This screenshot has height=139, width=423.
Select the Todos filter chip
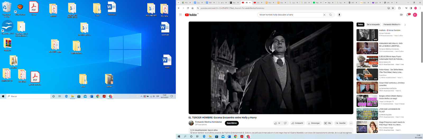coord(360,25)
